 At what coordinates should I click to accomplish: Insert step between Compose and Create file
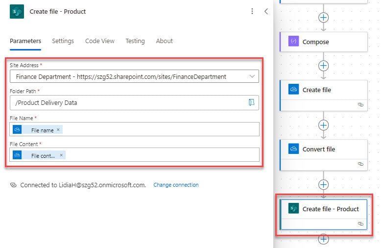[324, 66]
